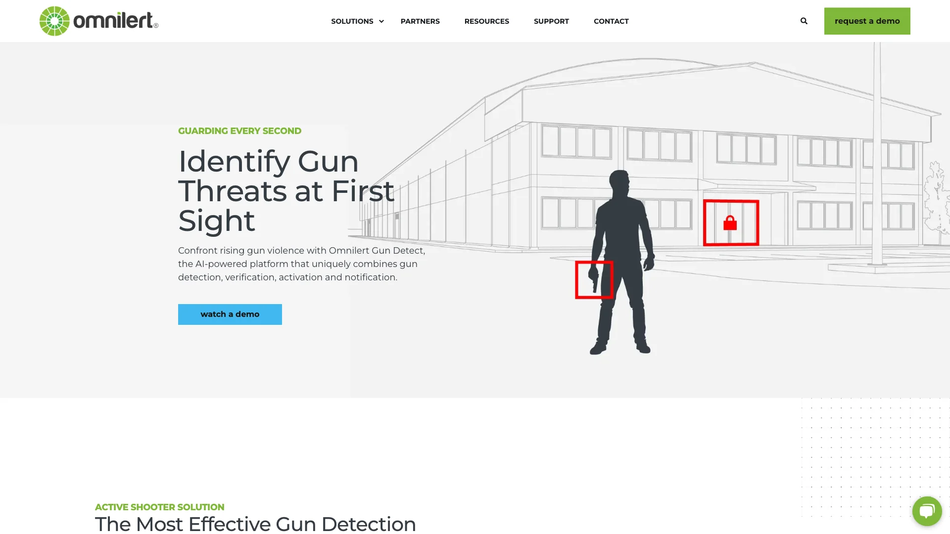This screenshot has height=534, width=950.
Task: Click the gun detection bounding box icon
Action: (x=594, y=279)
